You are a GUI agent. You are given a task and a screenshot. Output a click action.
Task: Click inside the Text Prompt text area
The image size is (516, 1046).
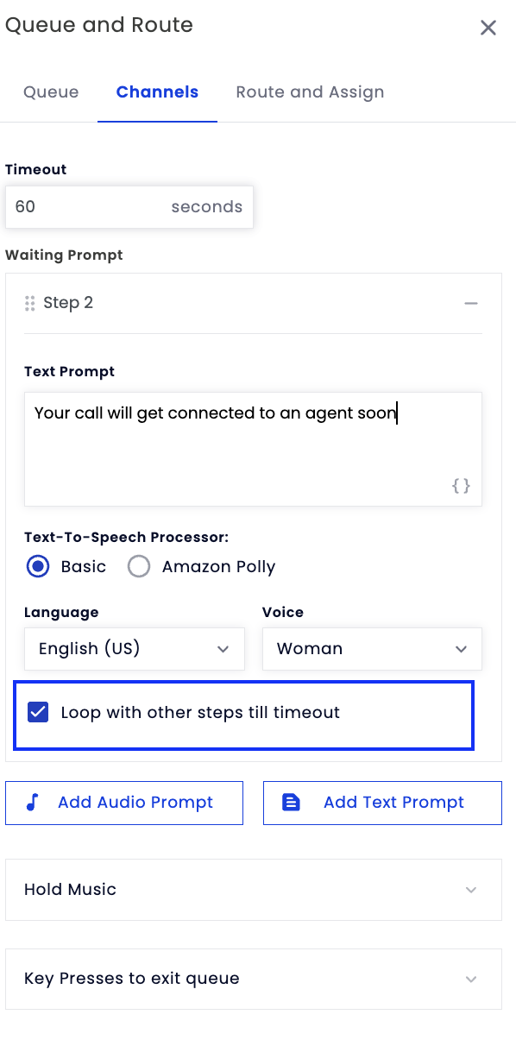[x=253, y=449]
